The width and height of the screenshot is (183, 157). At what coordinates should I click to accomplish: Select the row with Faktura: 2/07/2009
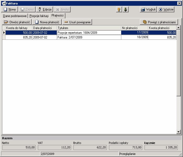[89, 37]
